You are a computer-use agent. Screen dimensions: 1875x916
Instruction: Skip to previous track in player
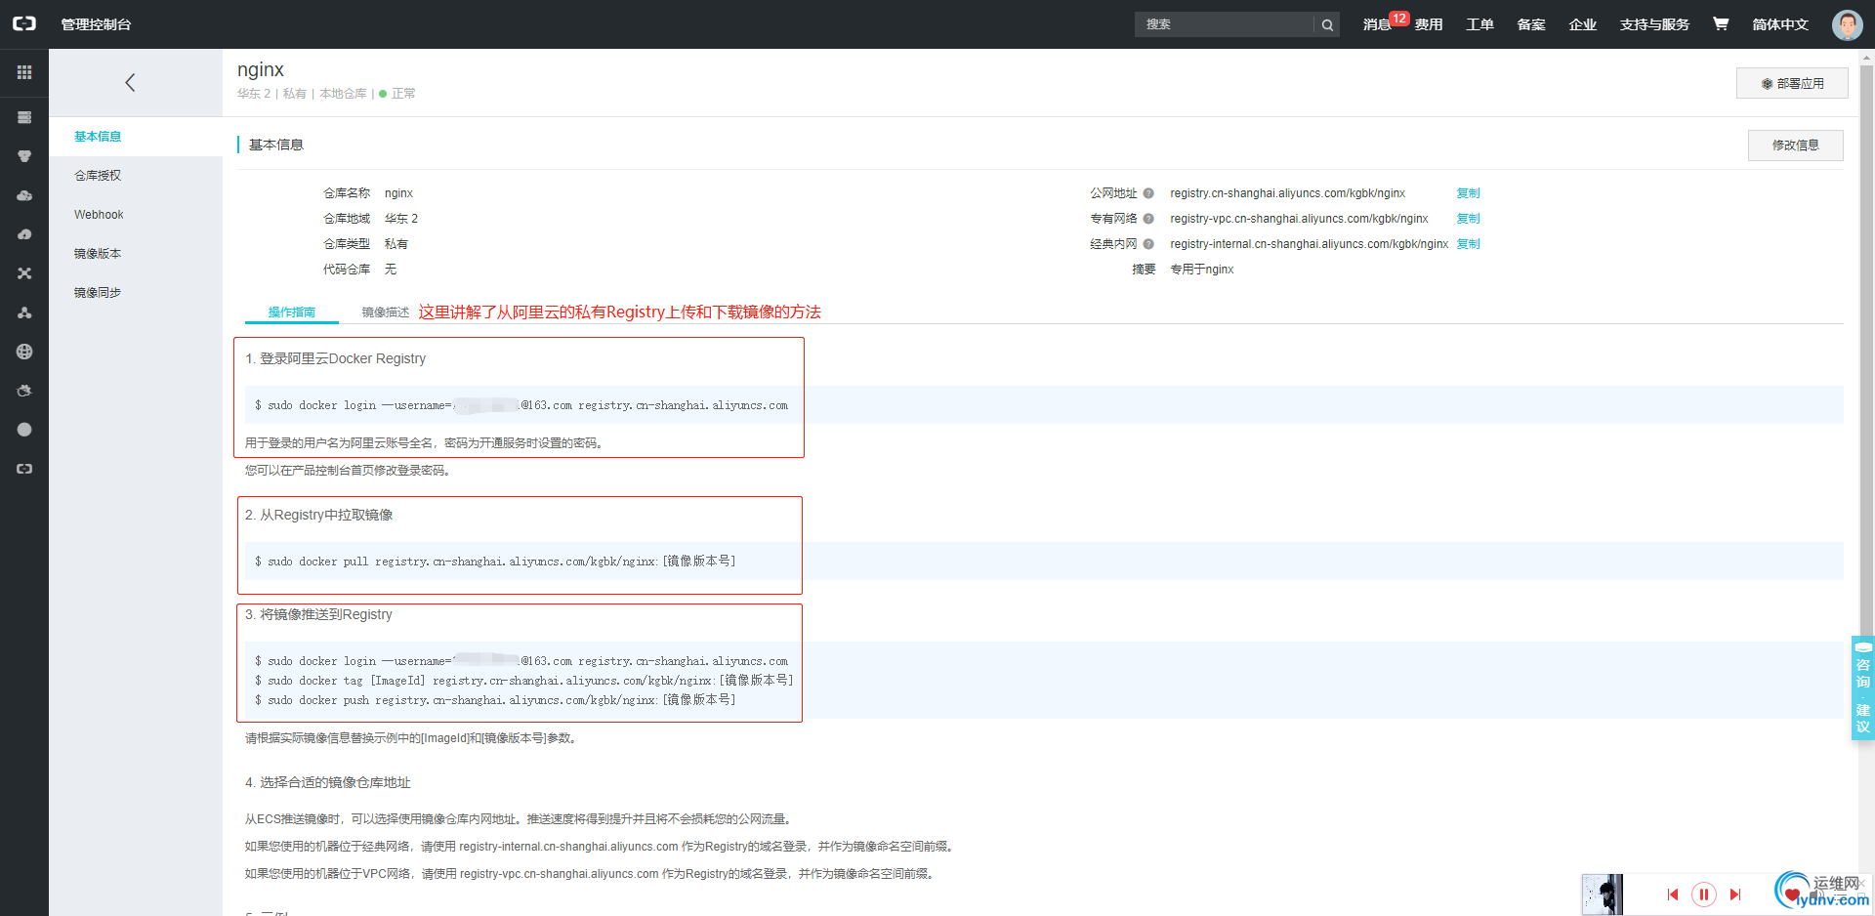pyautogui.click(x=1673, y=895)
